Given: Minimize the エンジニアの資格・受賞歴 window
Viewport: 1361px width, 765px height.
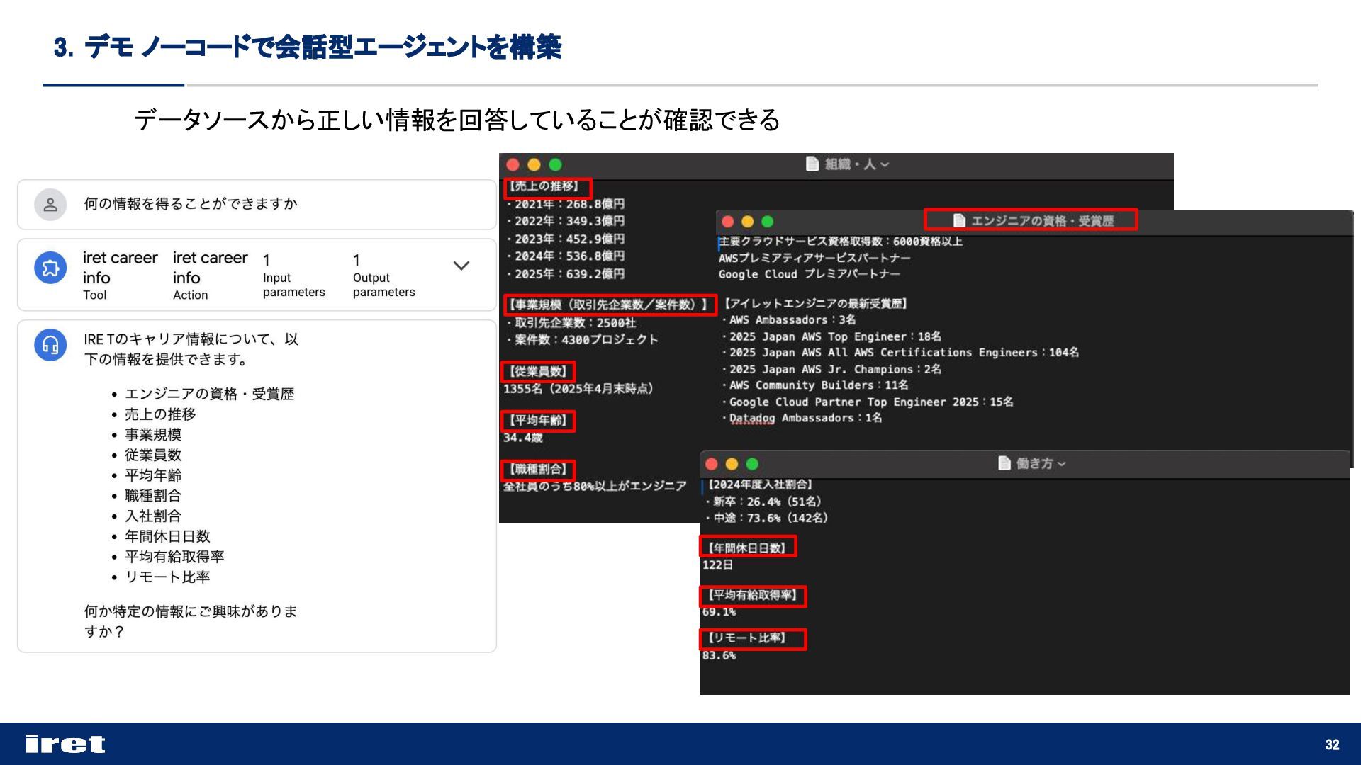Looking at the screenshot, I should coord(747,222).
